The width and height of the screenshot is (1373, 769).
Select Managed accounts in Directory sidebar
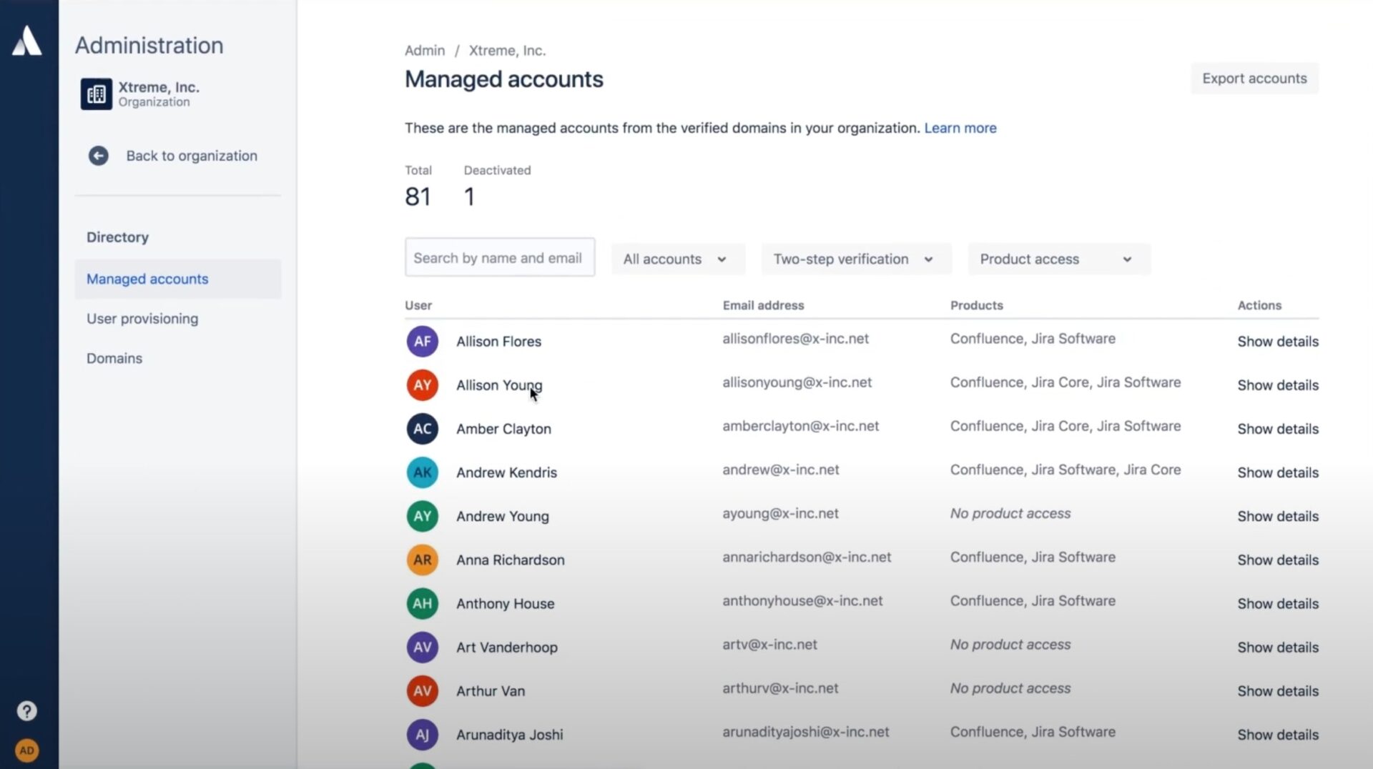click(x=178, y=279)
